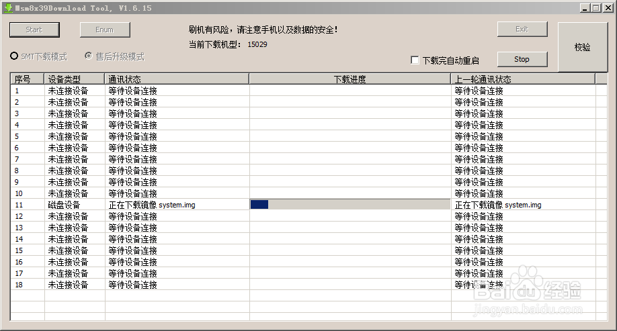This screenshot has width=617, height=331.
Task: Select row number 2 in the list
Action: click(17, 102)
